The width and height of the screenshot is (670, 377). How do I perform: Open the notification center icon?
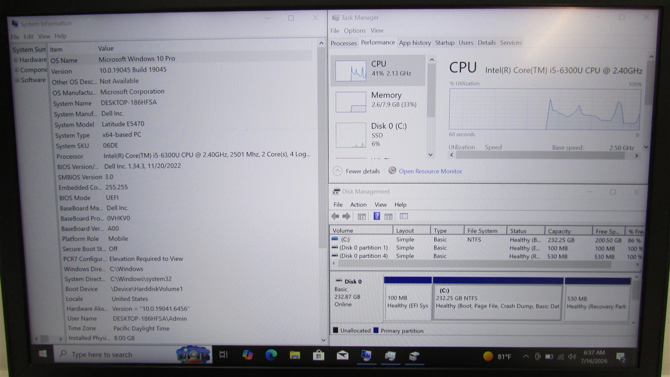[621, 357]
